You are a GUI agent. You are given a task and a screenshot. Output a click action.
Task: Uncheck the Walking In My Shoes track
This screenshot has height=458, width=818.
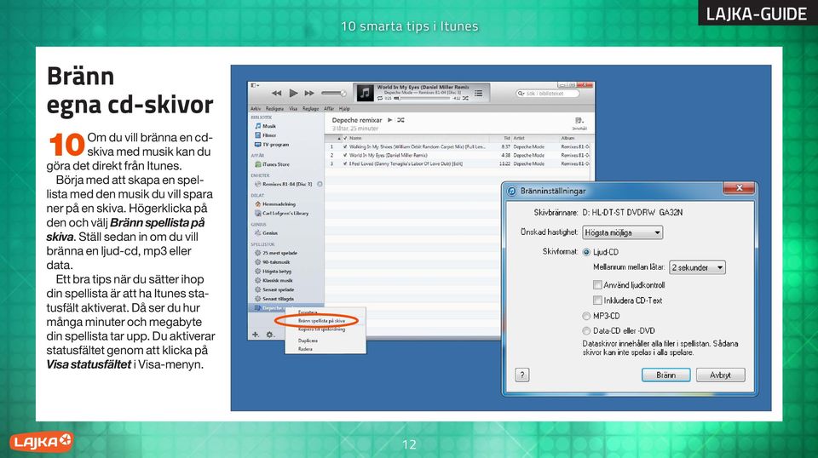tap(345, 147)
